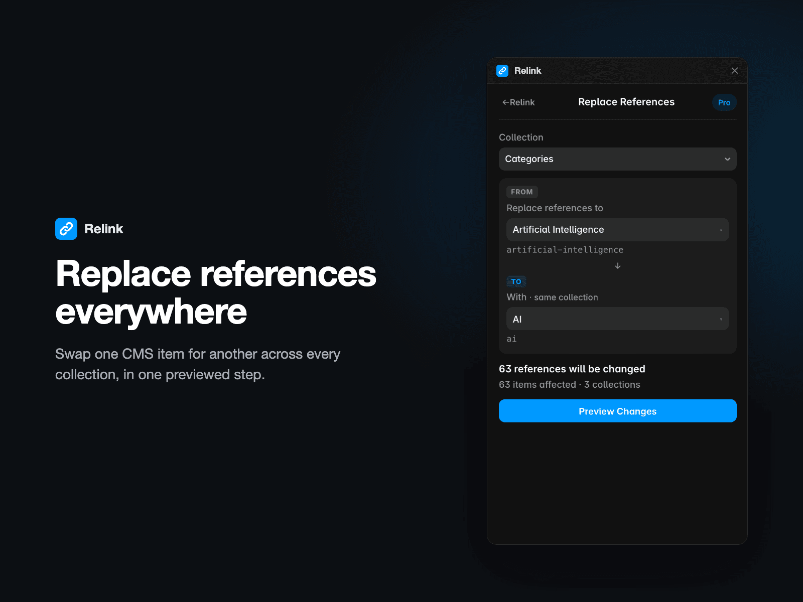Click the small arrow on AI selector
Viewport: 803px width, 602px height.
tap(721, 319)
